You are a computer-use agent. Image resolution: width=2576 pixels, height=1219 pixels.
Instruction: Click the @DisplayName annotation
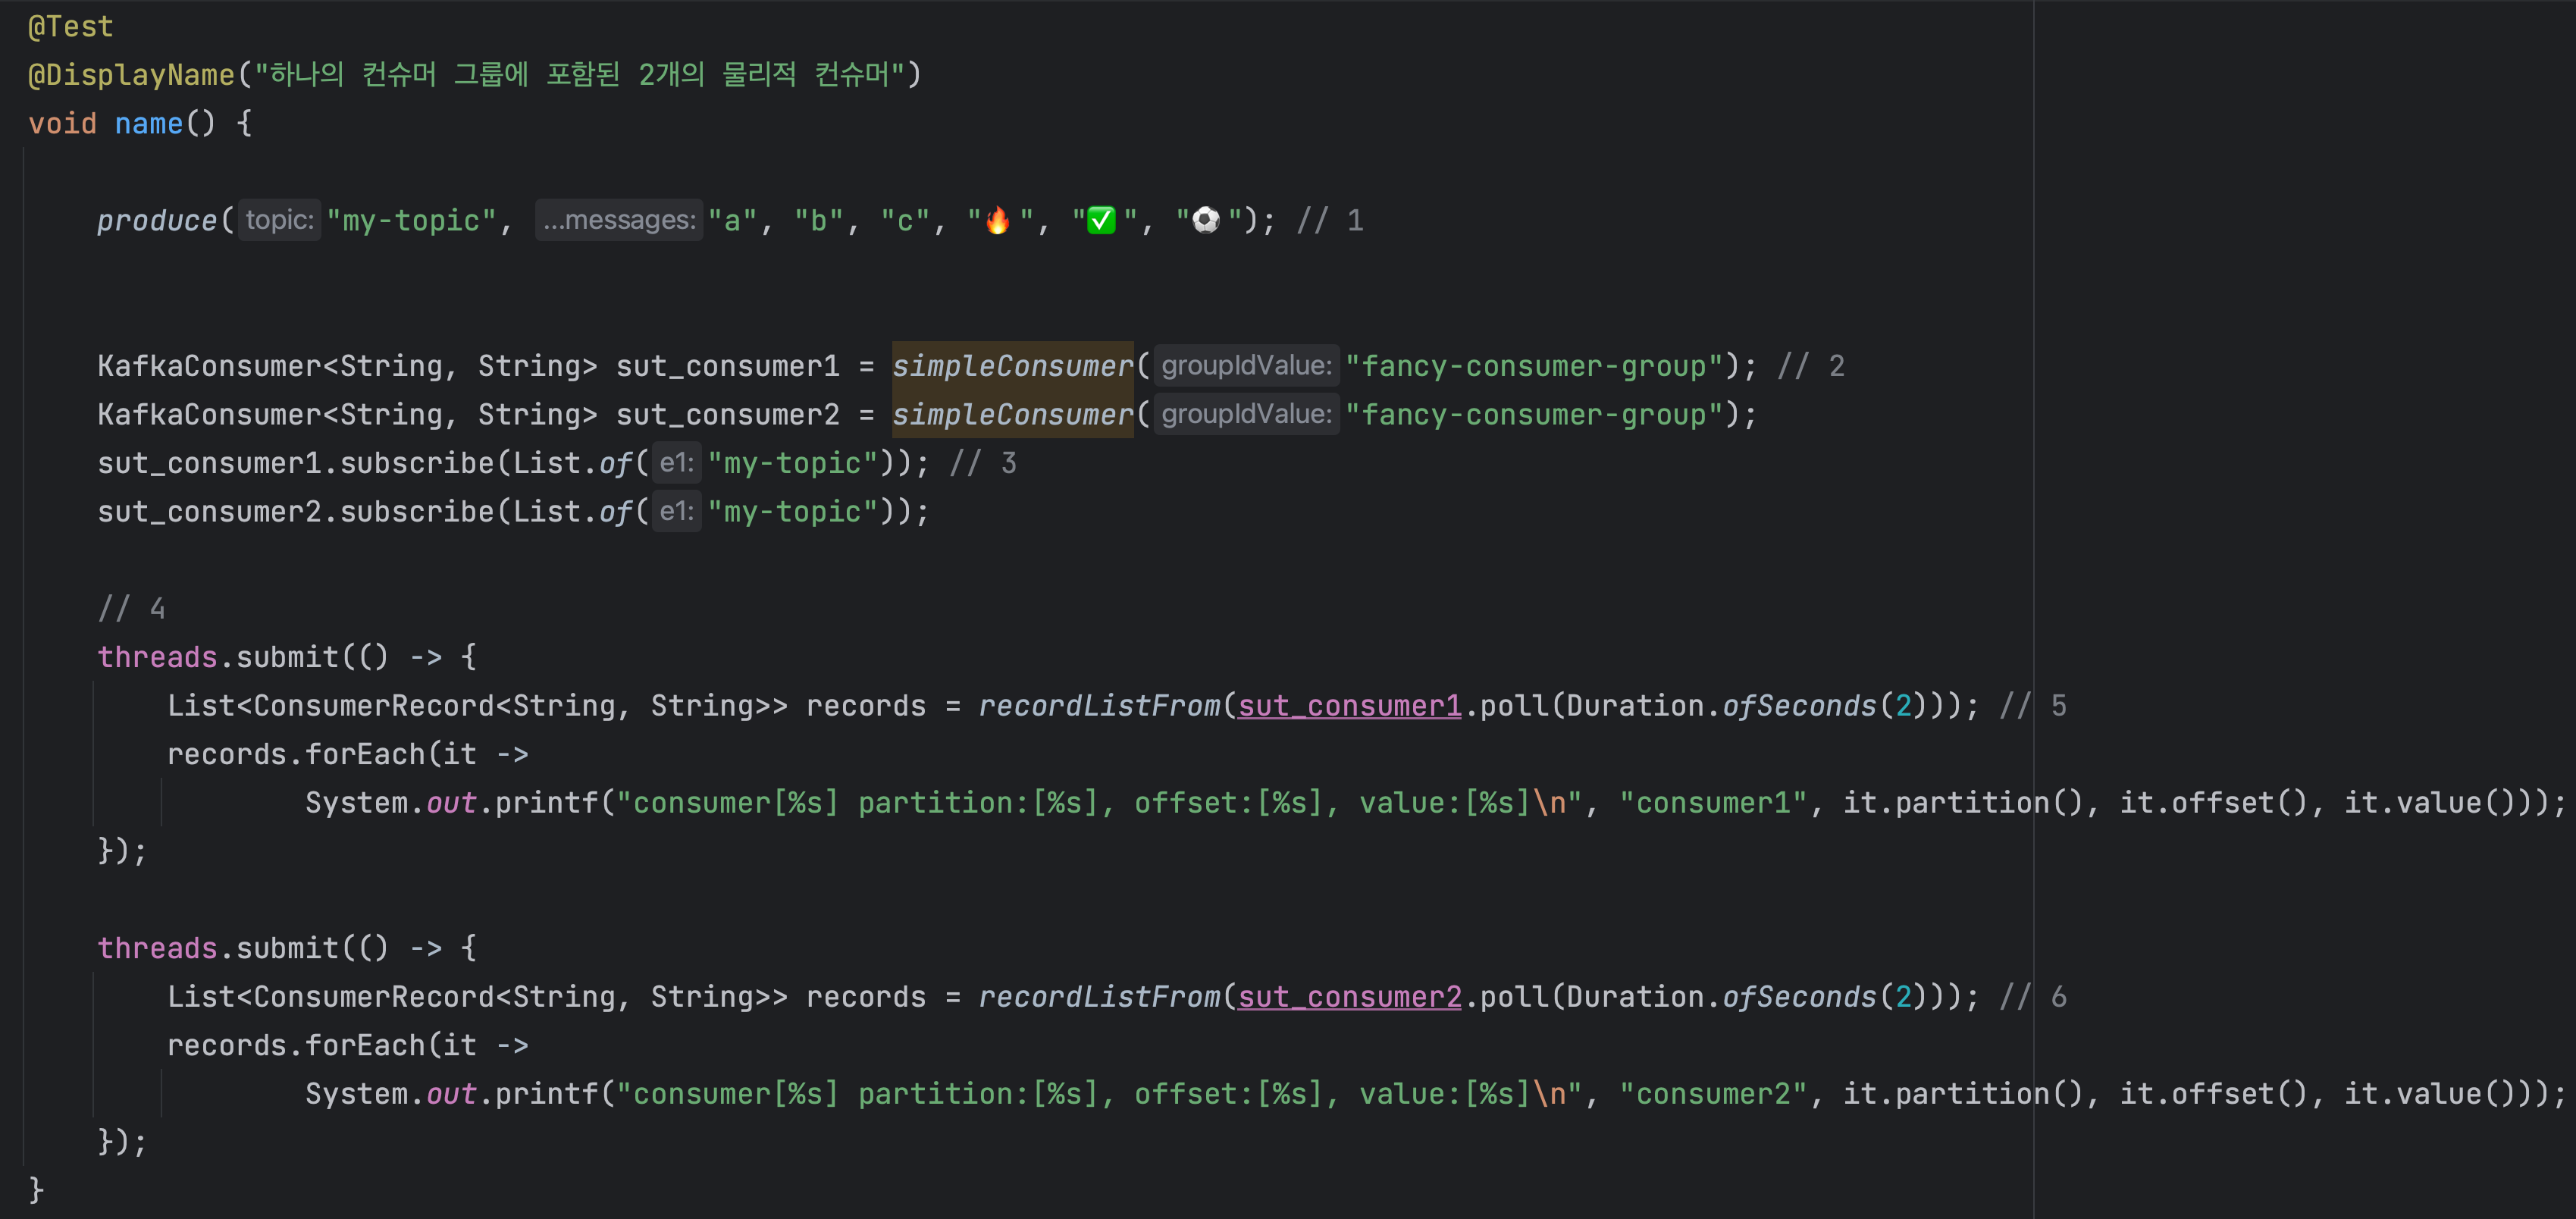click(x=131, y=75)
